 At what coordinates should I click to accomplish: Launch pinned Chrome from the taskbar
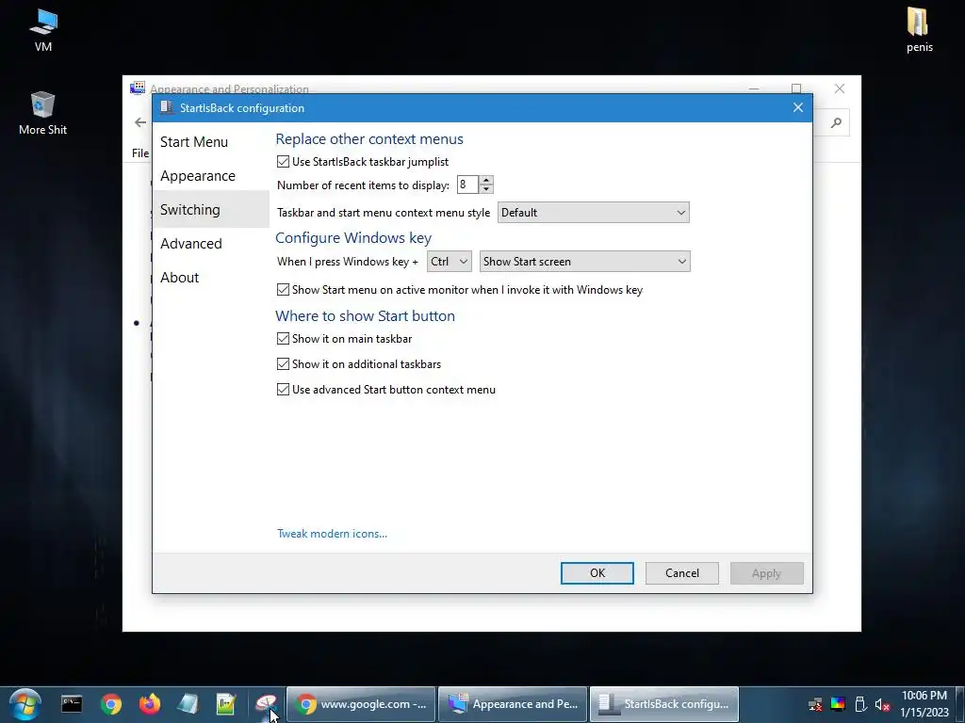(111, 704)
